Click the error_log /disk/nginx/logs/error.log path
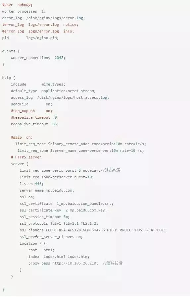This screenshot has height=297, width=190. click(56, 18)
